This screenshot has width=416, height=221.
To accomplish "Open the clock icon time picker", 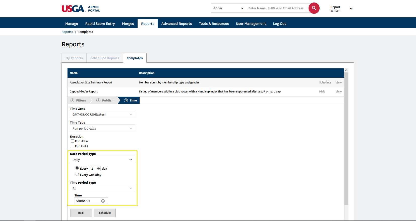I will tap(103, 201).
